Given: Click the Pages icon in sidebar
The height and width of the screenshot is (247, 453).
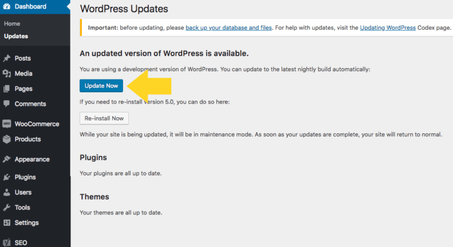Looking at the screenshot, I should tap(7, 89).
